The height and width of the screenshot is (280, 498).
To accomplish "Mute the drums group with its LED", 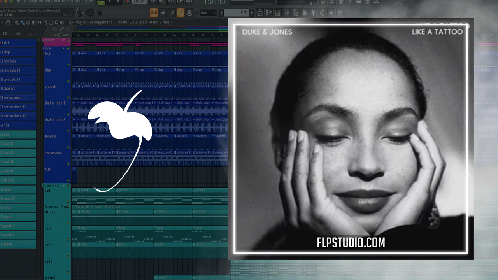I will (x=68, y=49).
